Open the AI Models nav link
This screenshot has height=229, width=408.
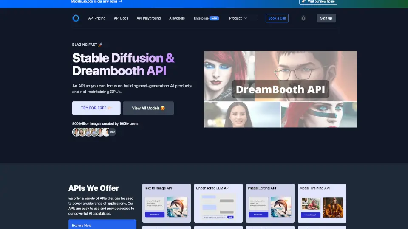[x=177, y=18]
